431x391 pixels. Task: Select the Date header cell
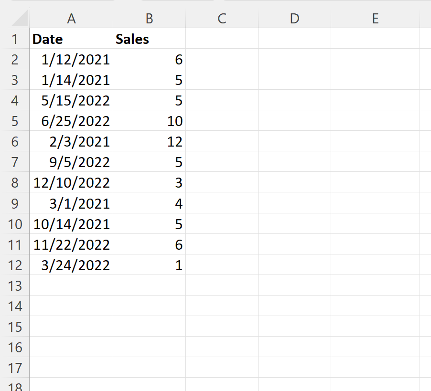pos(71,39)
